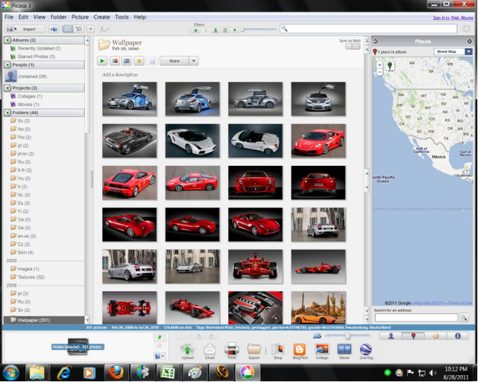Screen dimensions: 478x382
Task: Collapse the Albums section
Action: (8, 40)
